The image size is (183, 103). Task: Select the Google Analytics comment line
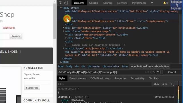[95, 45]
